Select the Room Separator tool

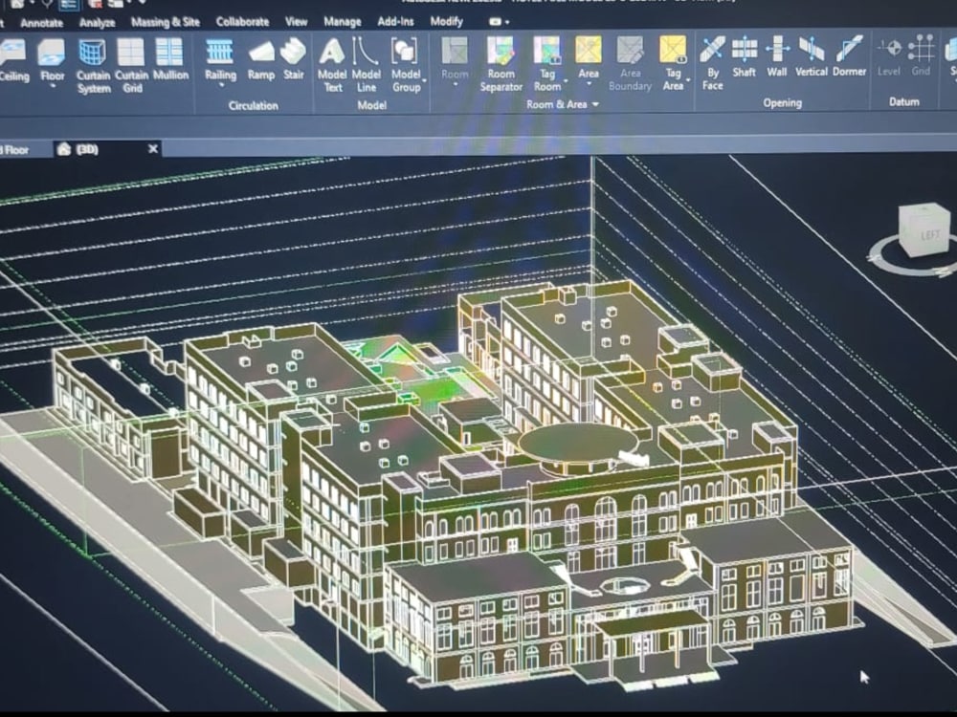pyautogui.click(x=501, y=65)
